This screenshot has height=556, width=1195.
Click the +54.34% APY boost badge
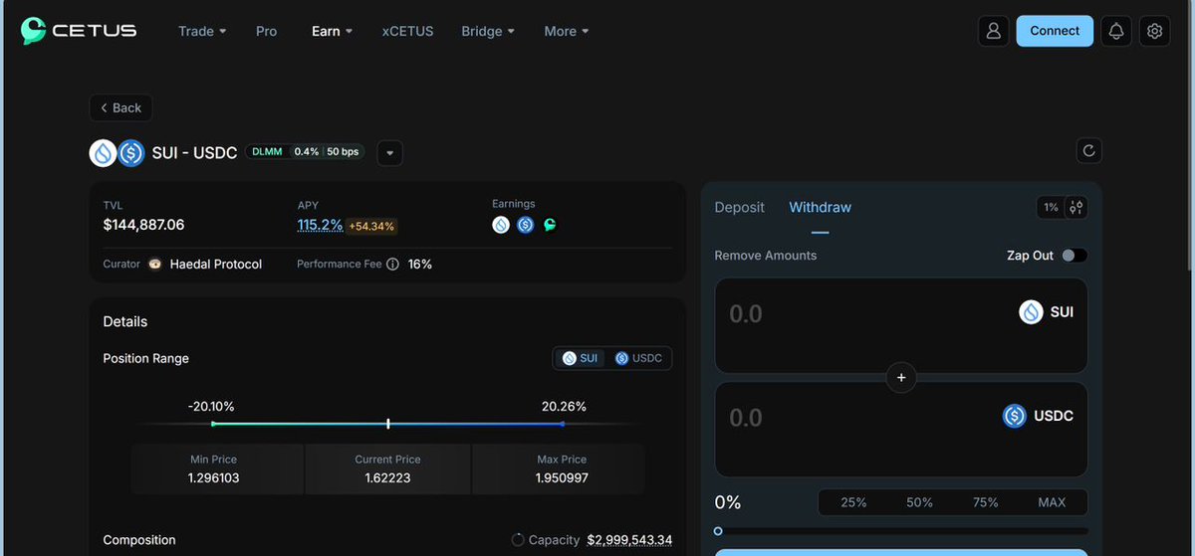372,226
